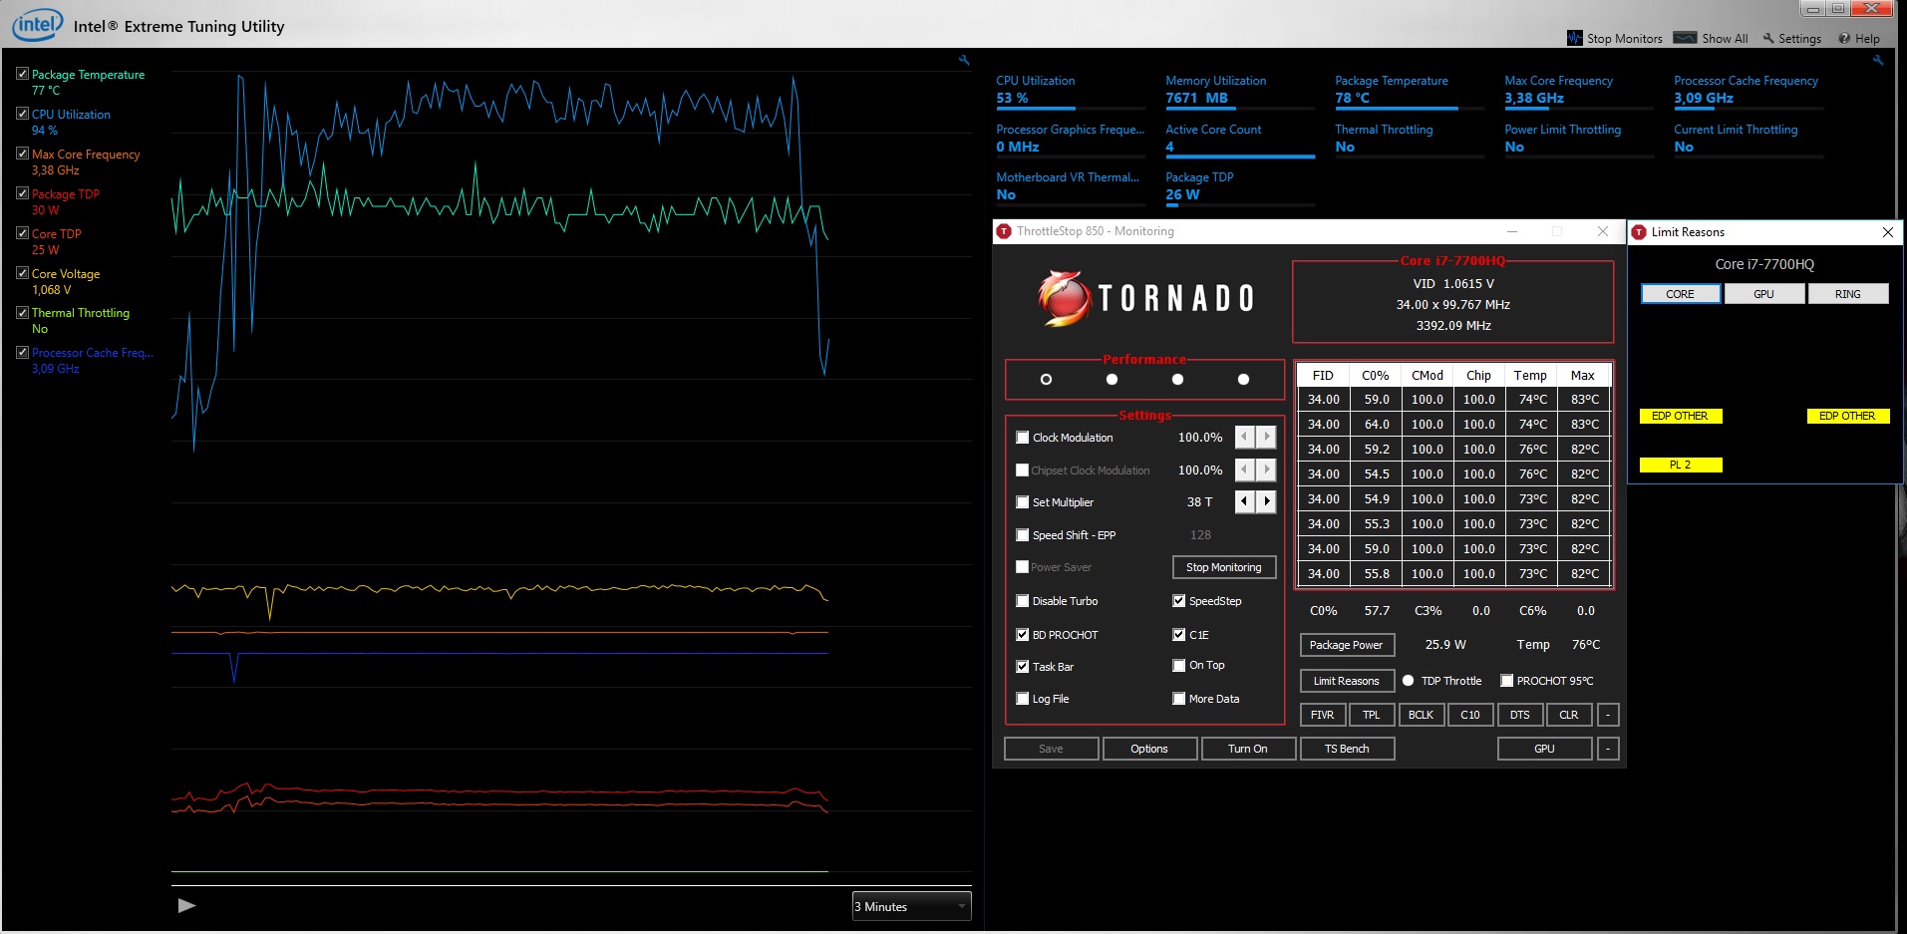Select the CORE tab in Limit Reasons
The height and width of the screenshot is (934, 1907).
[x=1681, y=294]
